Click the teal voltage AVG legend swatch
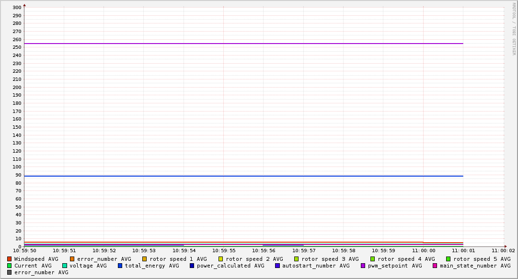Viewport: 518px width, 279px height. click(65, 266)
